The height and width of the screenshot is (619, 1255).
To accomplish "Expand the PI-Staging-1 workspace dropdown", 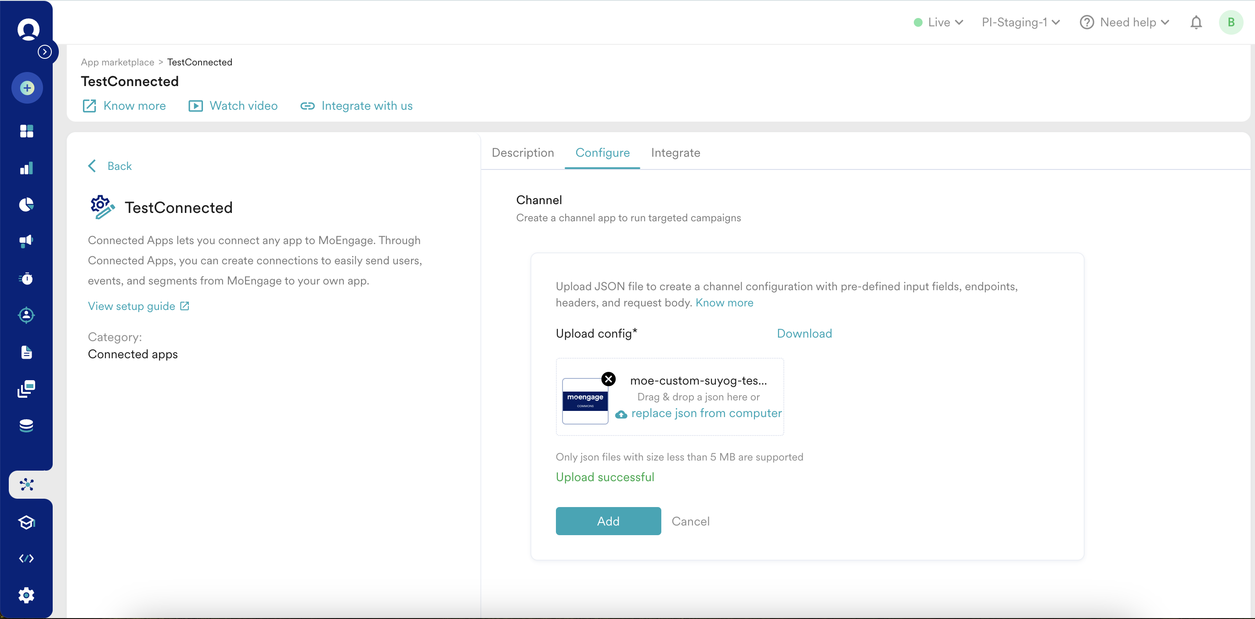I will tap(1021, 22).
